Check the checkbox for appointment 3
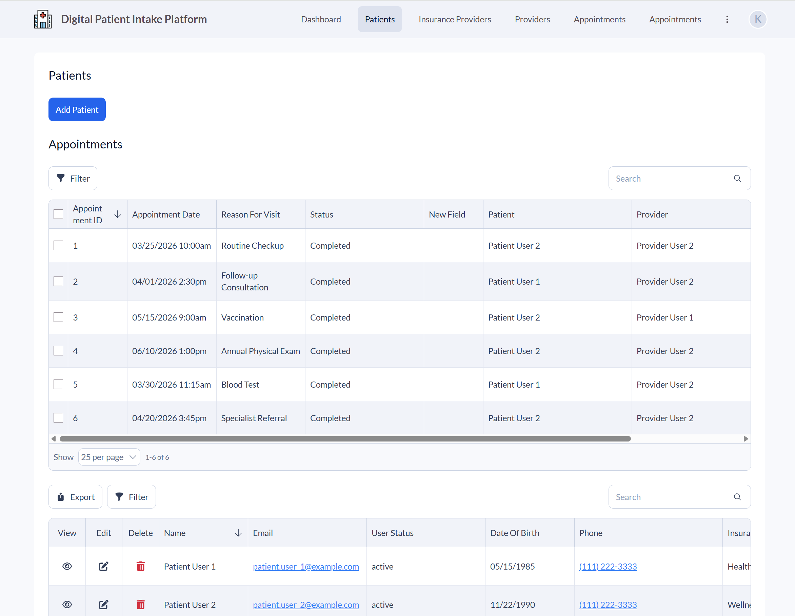 [58, 317]
